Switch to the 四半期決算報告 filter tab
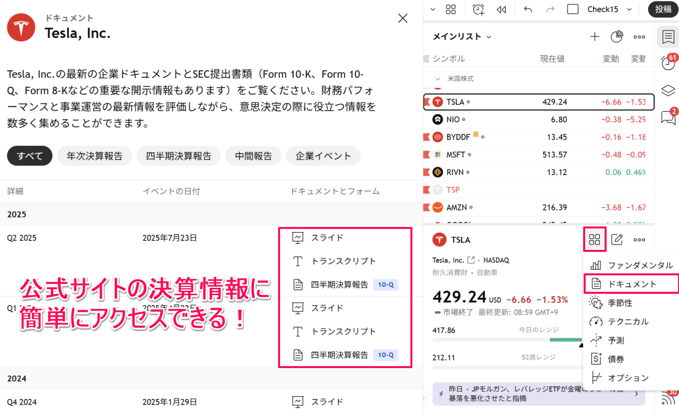The image size is (679, 415). (x=178, y=156)
